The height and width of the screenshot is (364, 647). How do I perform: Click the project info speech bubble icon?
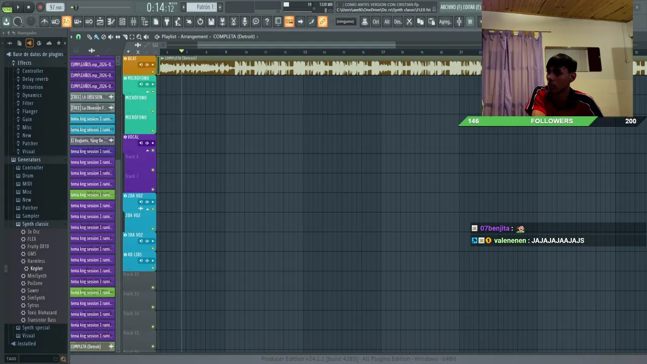pyautogui.click(x=256, y=22)
